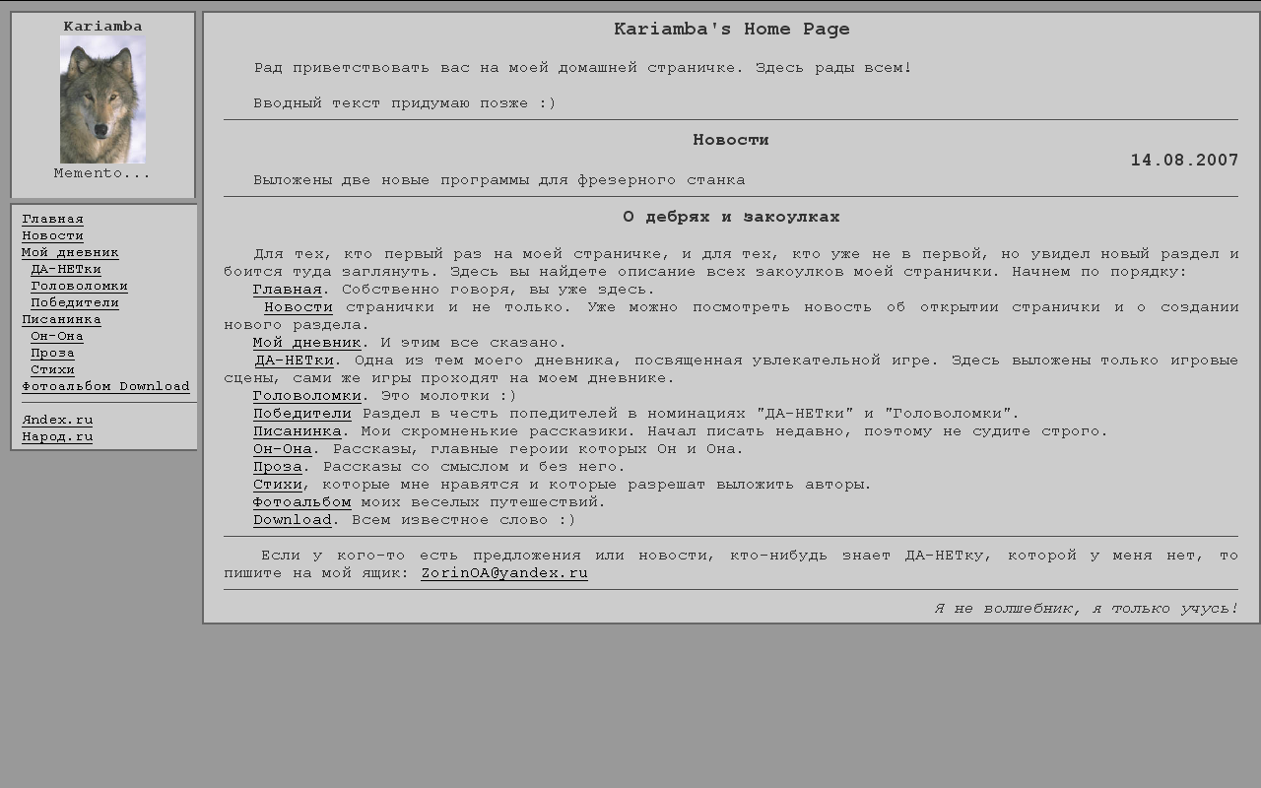Open Главная in the sidebar menu
The width and height of the screenshot is (1261, 788).
coord(52,220)
